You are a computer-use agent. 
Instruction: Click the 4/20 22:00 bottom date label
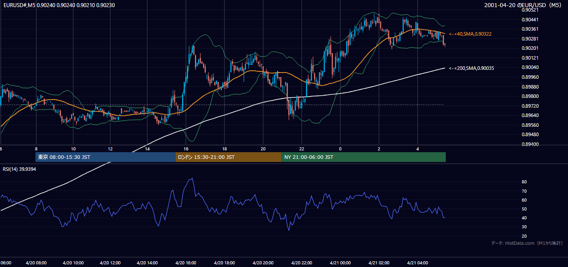pyautogui.click(x=302, y=263)
